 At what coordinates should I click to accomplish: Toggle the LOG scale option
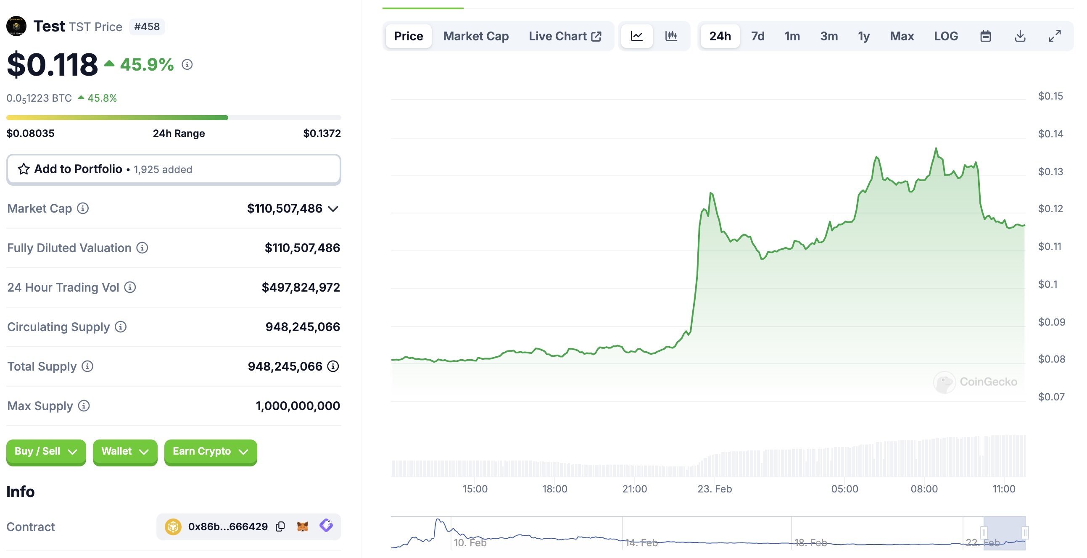click(x=946, y=36)
